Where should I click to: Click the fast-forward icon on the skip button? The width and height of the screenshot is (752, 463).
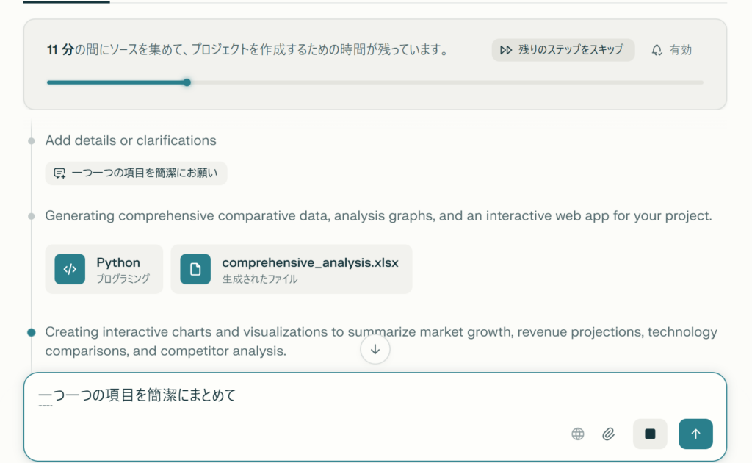506,50
